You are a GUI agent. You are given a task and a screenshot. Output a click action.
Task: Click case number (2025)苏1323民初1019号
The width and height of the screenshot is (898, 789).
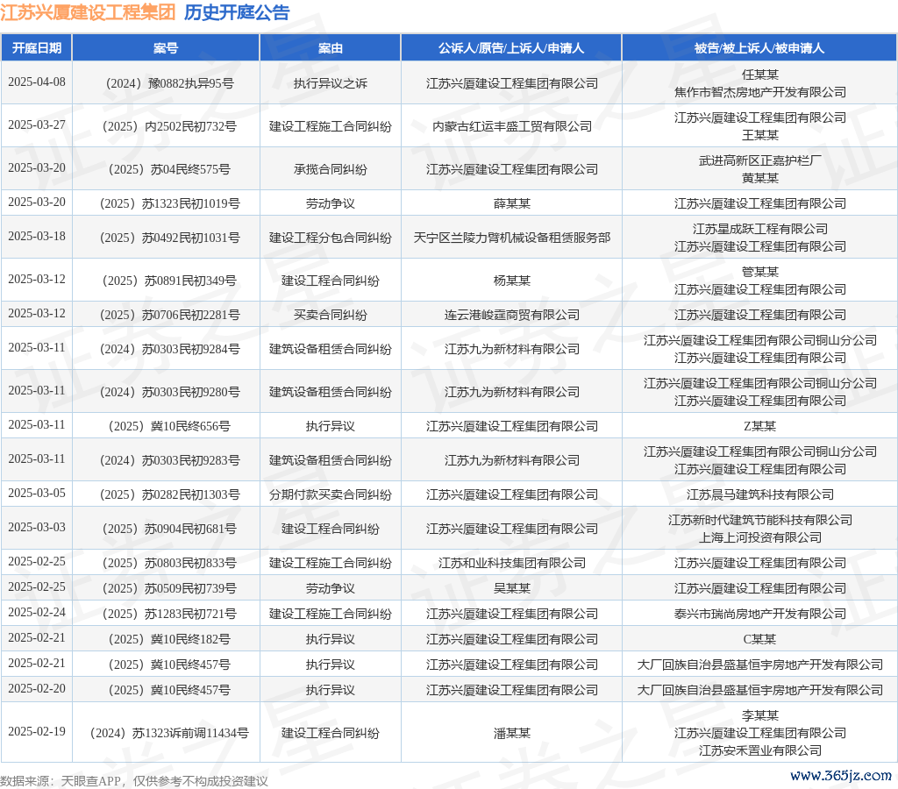[170, 204]
